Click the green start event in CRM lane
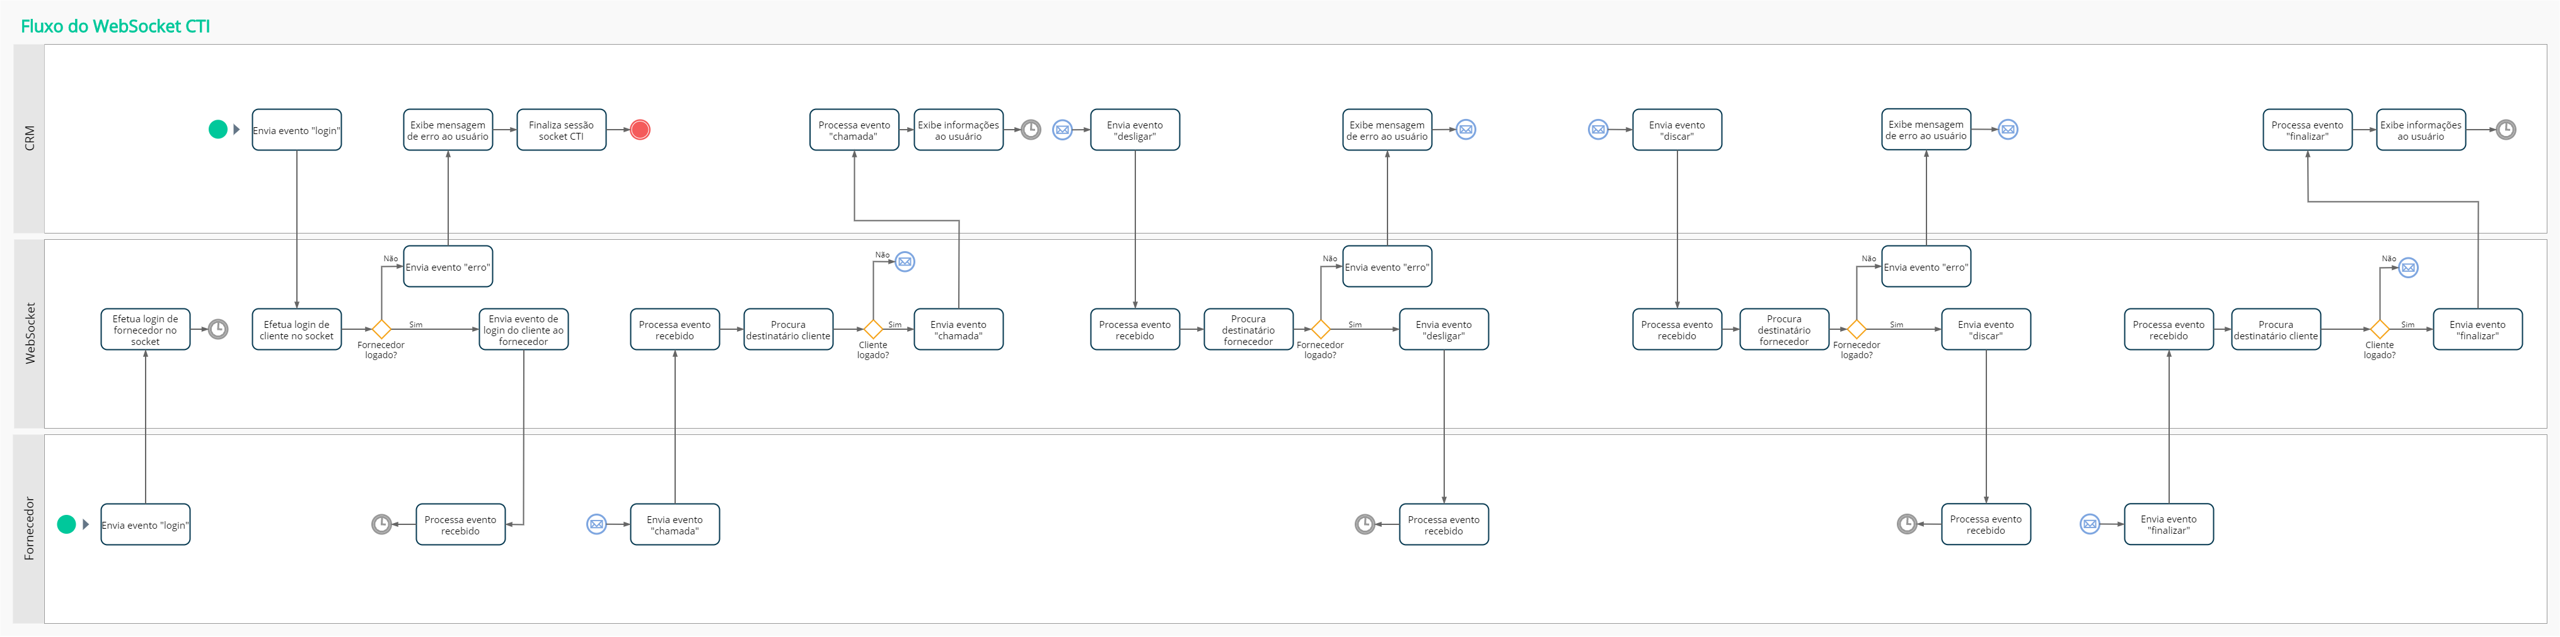The height and width of the screenshot is (637, 2560). [217, 129]
